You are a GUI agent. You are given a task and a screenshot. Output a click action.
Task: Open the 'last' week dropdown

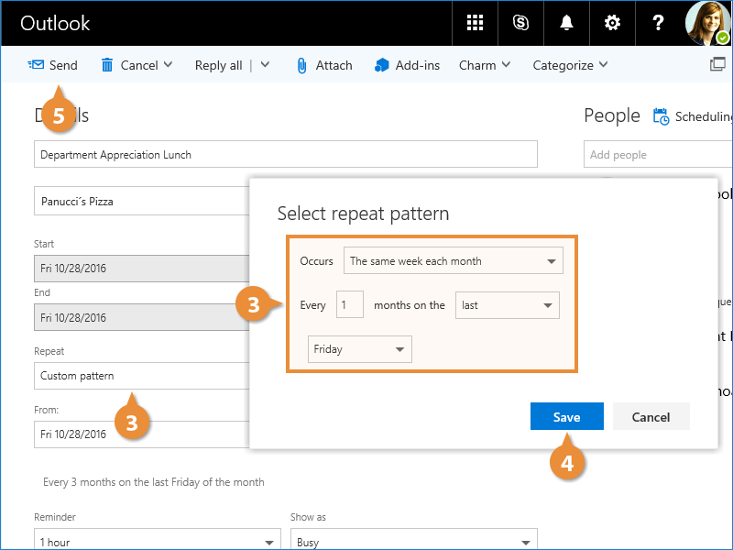[507, 305]
